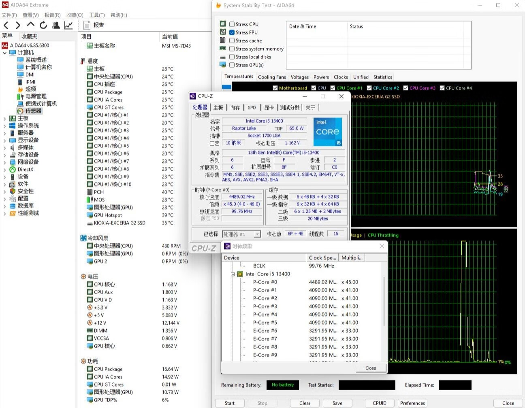The width and height of the screenshot is (525, 408).
Task: Open the user profile toolbar icon
Action: coord(56,25)
